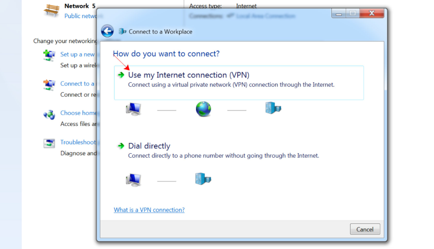The image size is (434, 249).
Task: Open the Choose homegroup link
Action: point(78,113)
